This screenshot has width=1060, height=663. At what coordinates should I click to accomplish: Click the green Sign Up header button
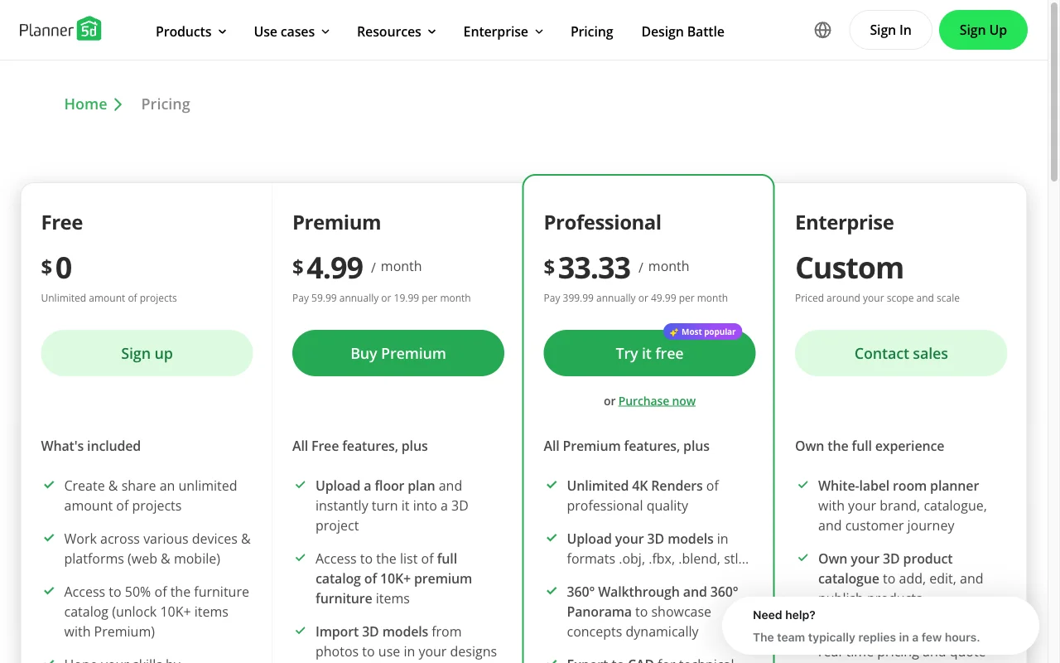click(x=983, y=30)
